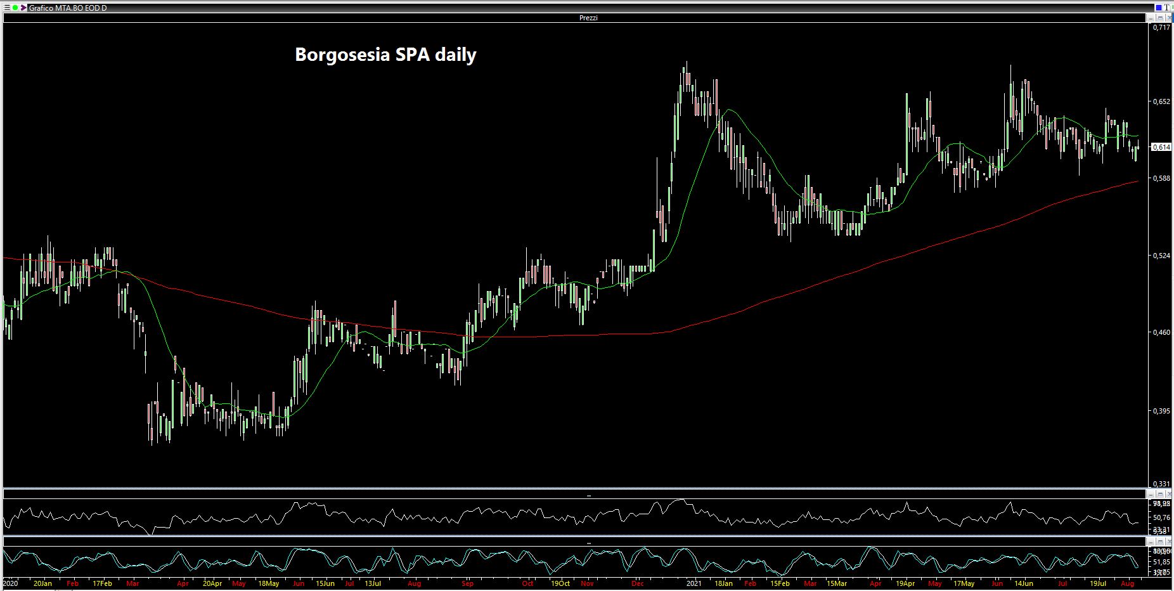Screen dimensions: 1174x591
Task: Click the Sep label on the time axis
Action: click(468, 583)
